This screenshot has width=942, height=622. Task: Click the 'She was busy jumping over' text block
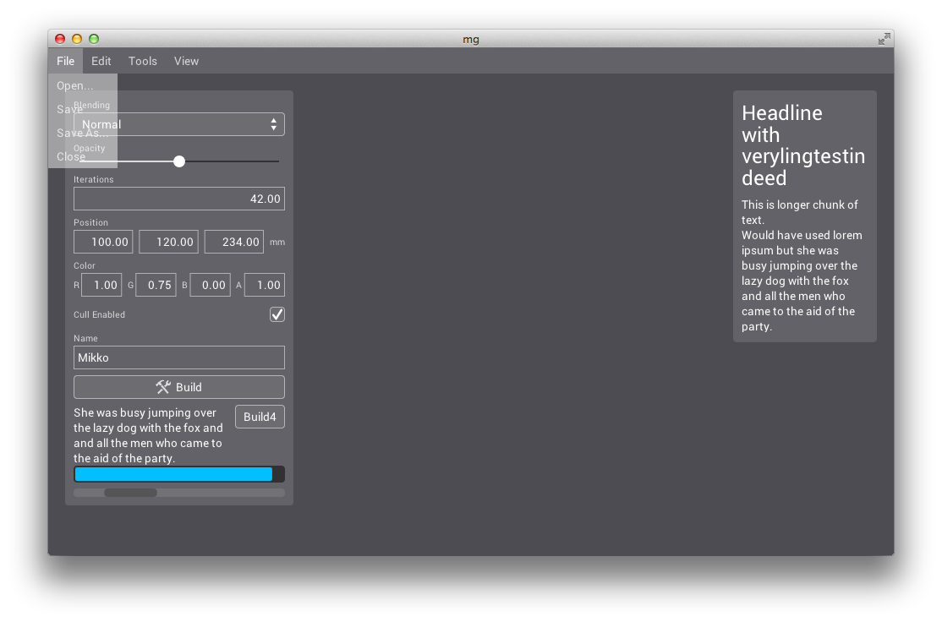coord(149,435)
